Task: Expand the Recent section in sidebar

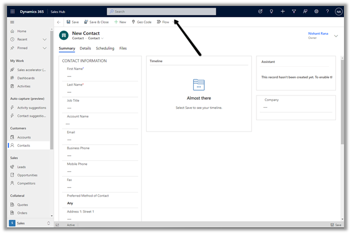Action: [45, 39]
